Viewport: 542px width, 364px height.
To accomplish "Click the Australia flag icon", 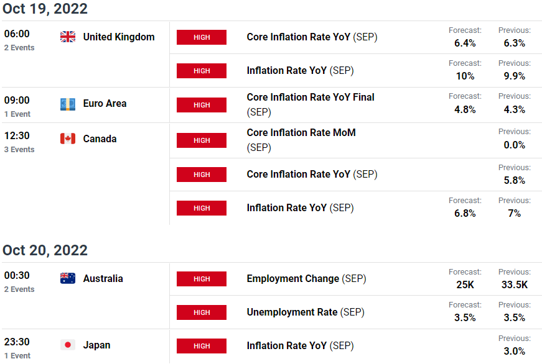I will coord(68,278).
